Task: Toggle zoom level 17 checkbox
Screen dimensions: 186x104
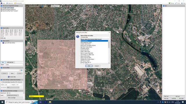Action: 15,30
